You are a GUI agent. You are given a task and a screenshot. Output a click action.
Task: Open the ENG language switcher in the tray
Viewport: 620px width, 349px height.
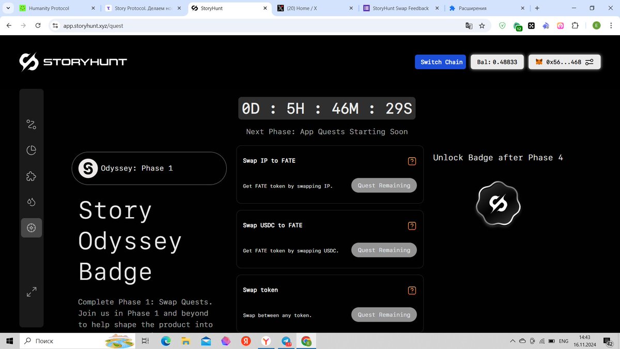pyautogui.click(x=564, y=341)
